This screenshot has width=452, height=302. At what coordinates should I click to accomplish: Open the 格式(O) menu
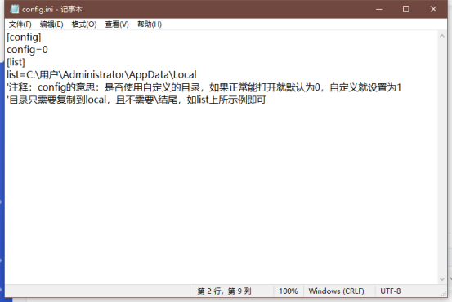(84, 24)
